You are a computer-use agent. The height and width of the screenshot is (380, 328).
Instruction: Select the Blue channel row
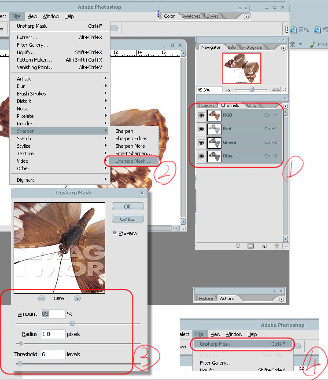[240, 156]
